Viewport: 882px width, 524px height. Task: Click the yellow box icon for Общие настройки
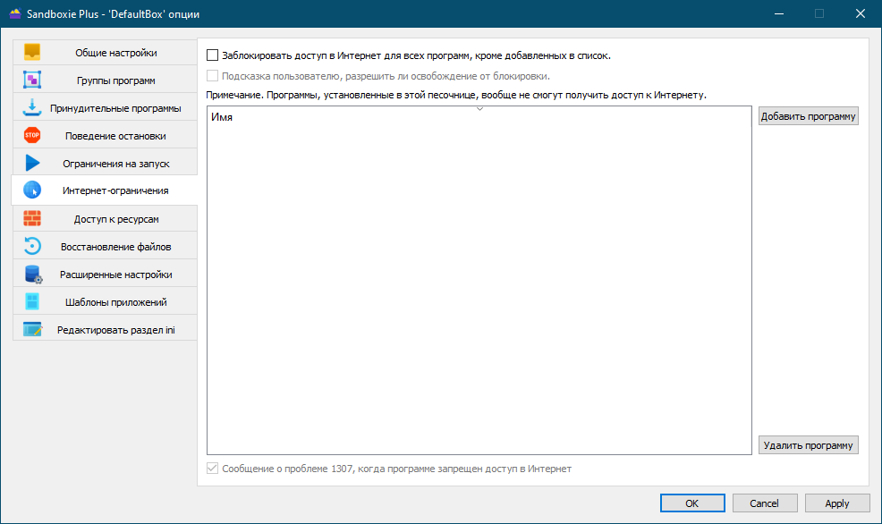pos(32,52)
